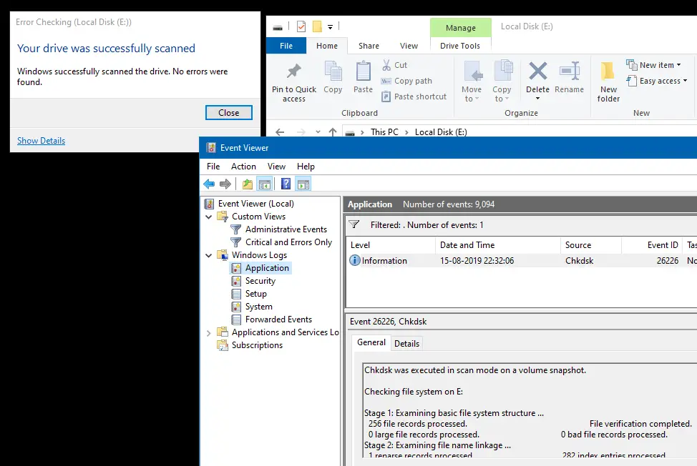Viewport: 697px width, 466px height.
Task: Click new folder icon in Explorer quick access toolbar
Action: point(317,26)
